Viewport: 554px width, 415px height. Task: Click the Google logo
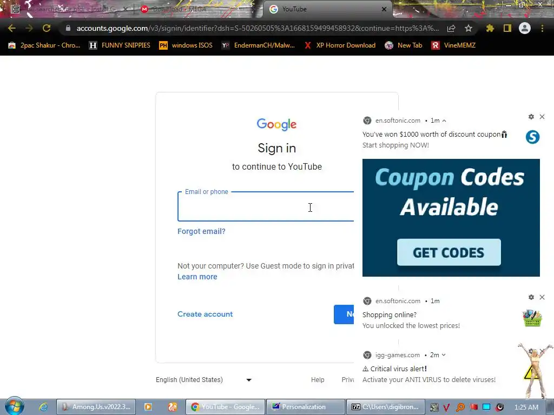coord(276,124)
